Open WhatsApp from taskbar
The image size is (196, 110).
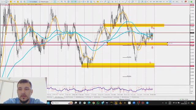pos(98,103)
